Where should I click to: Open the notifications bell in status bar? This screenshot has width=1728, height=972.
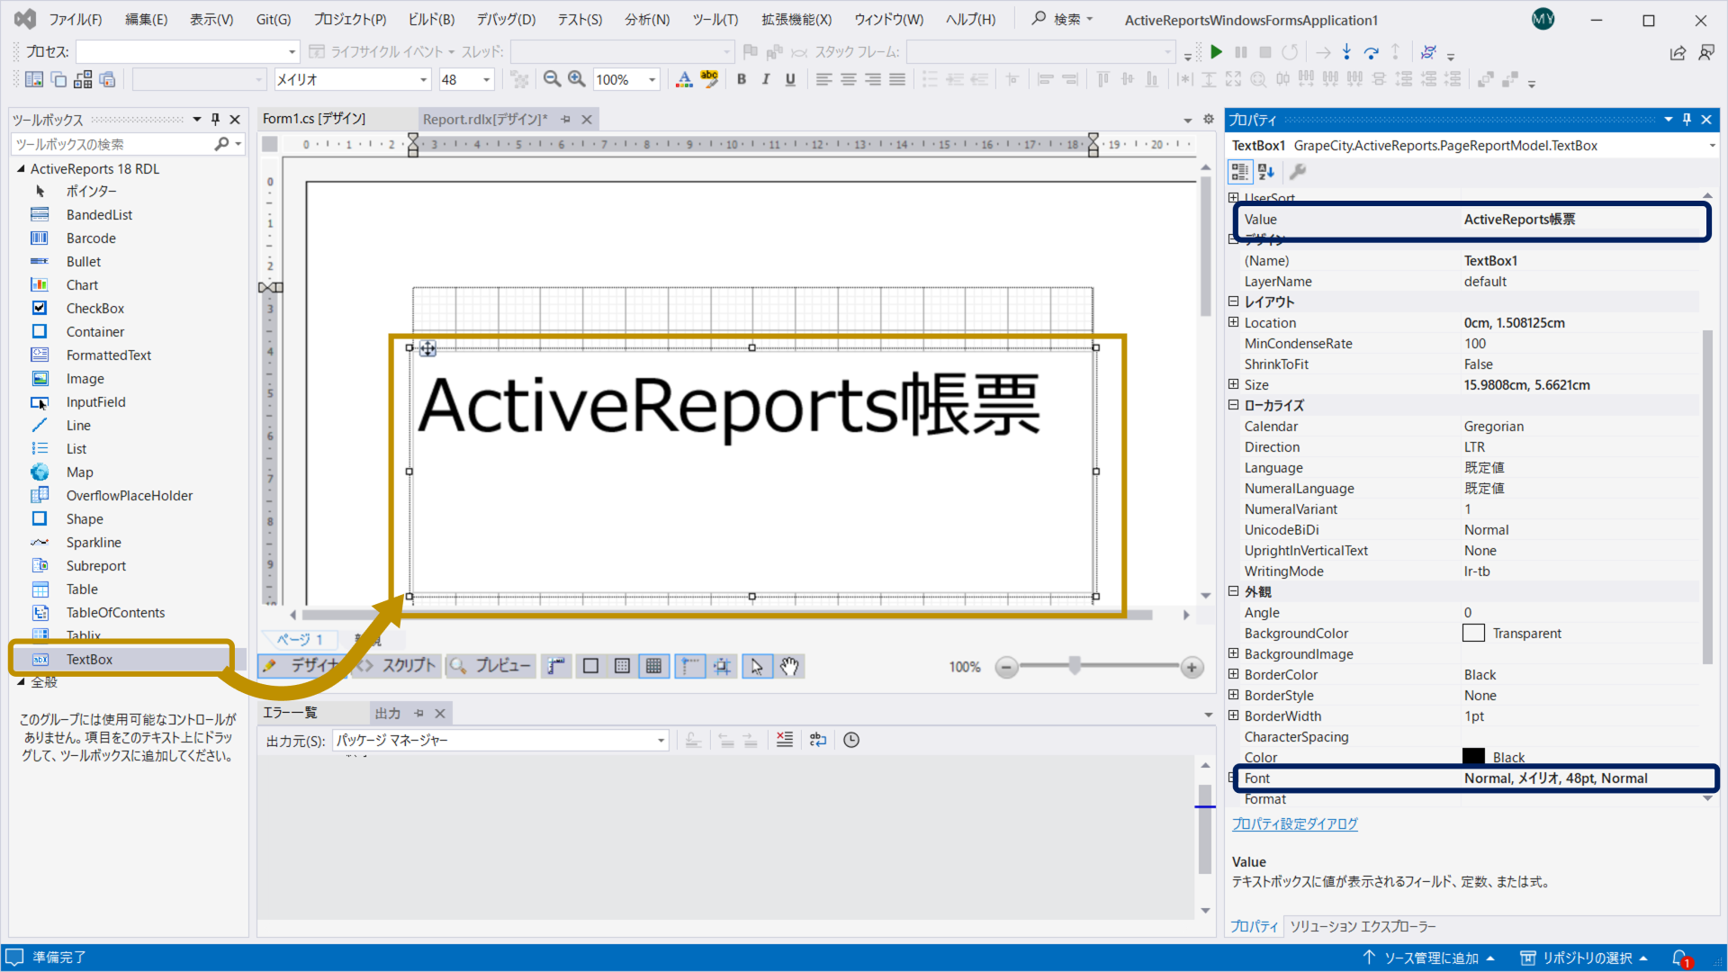pos(1680,958)
